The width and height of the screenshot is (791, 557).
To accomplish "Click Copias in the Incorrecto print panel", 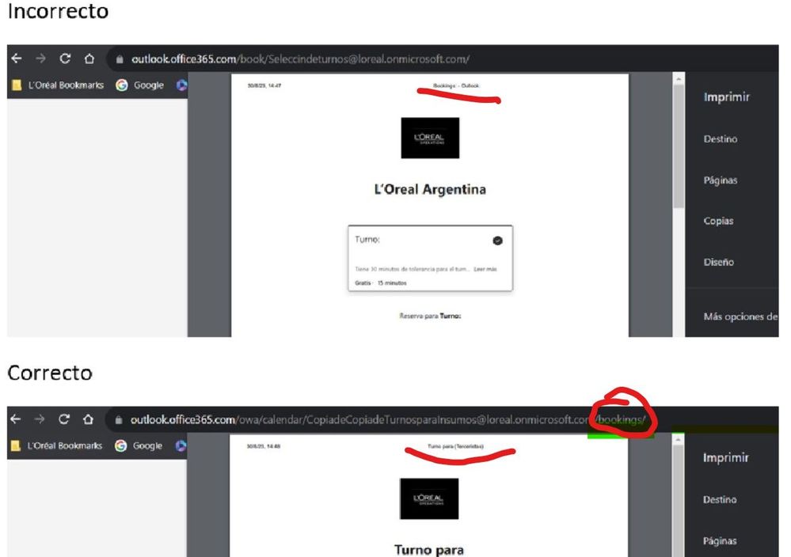I will (x=718, y=221).
